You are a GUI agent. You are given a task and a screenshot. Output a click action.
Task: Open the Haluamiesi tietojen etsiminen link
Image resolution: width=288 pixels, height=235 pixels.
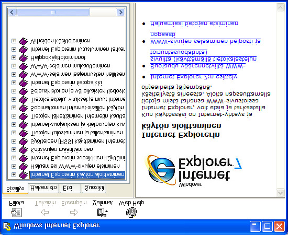(x=194, y=23)
